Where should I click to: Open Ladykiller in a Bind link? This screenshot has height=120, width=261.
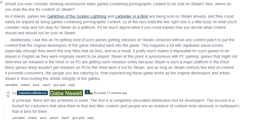131,17
